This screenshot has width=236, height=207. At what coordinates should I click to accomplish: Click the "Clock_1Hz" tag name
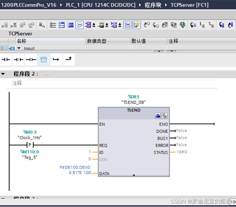[30, 138]
